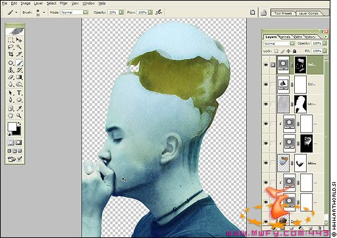337x238 pixels.
Task: Click the swap foreground/background colors arrow
Action: click(x=19, y=124)
